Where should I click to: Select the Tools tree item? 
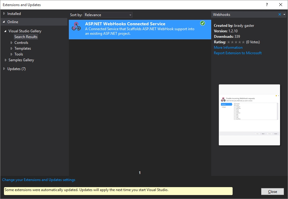[x=19, y=54]
